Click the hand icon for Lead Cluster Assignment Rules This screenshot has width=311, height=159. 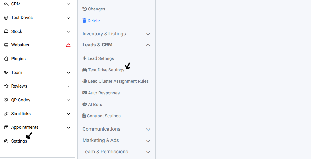(84, 81)
